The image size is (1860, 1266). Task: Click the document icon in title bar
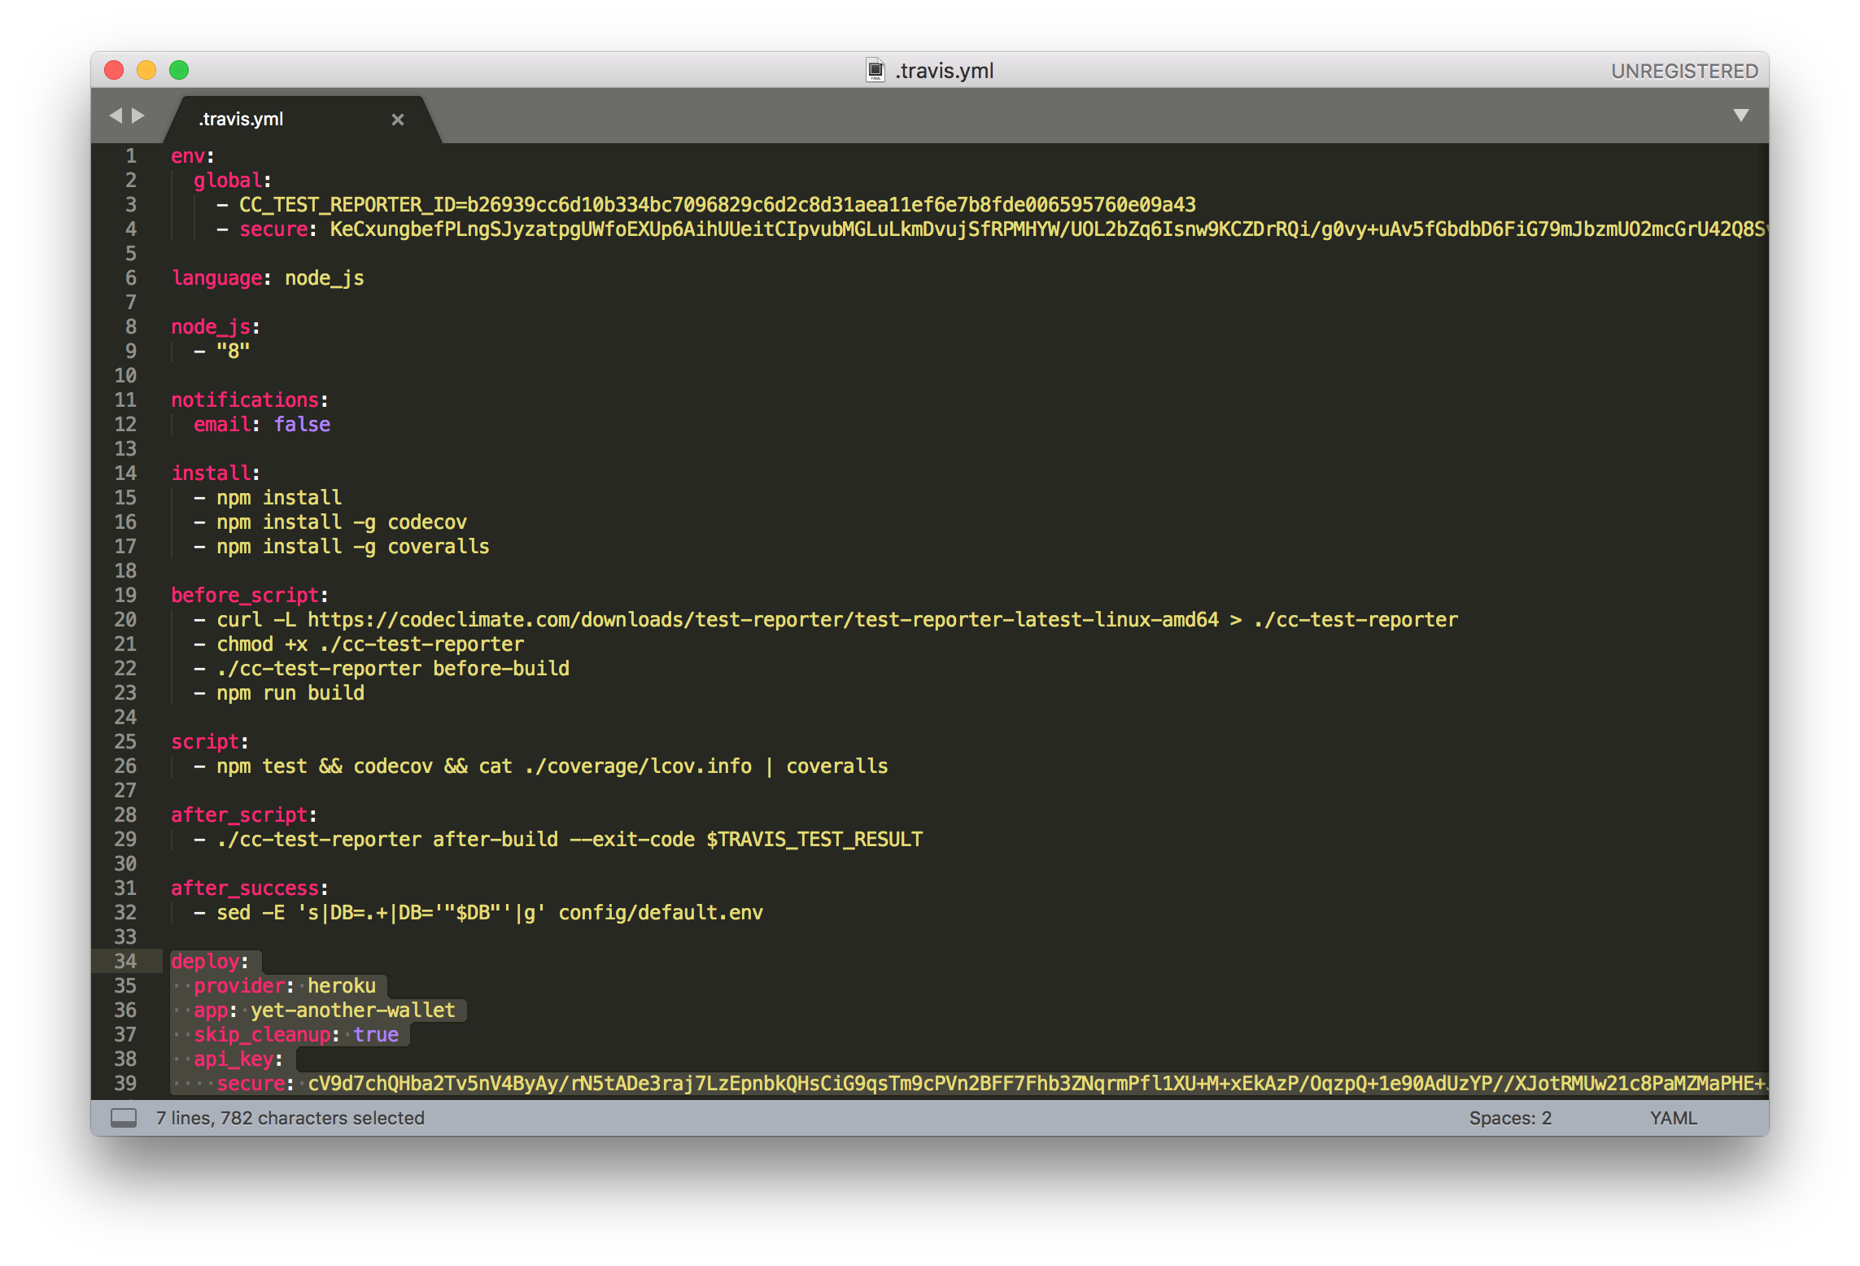tap(875, 71)
